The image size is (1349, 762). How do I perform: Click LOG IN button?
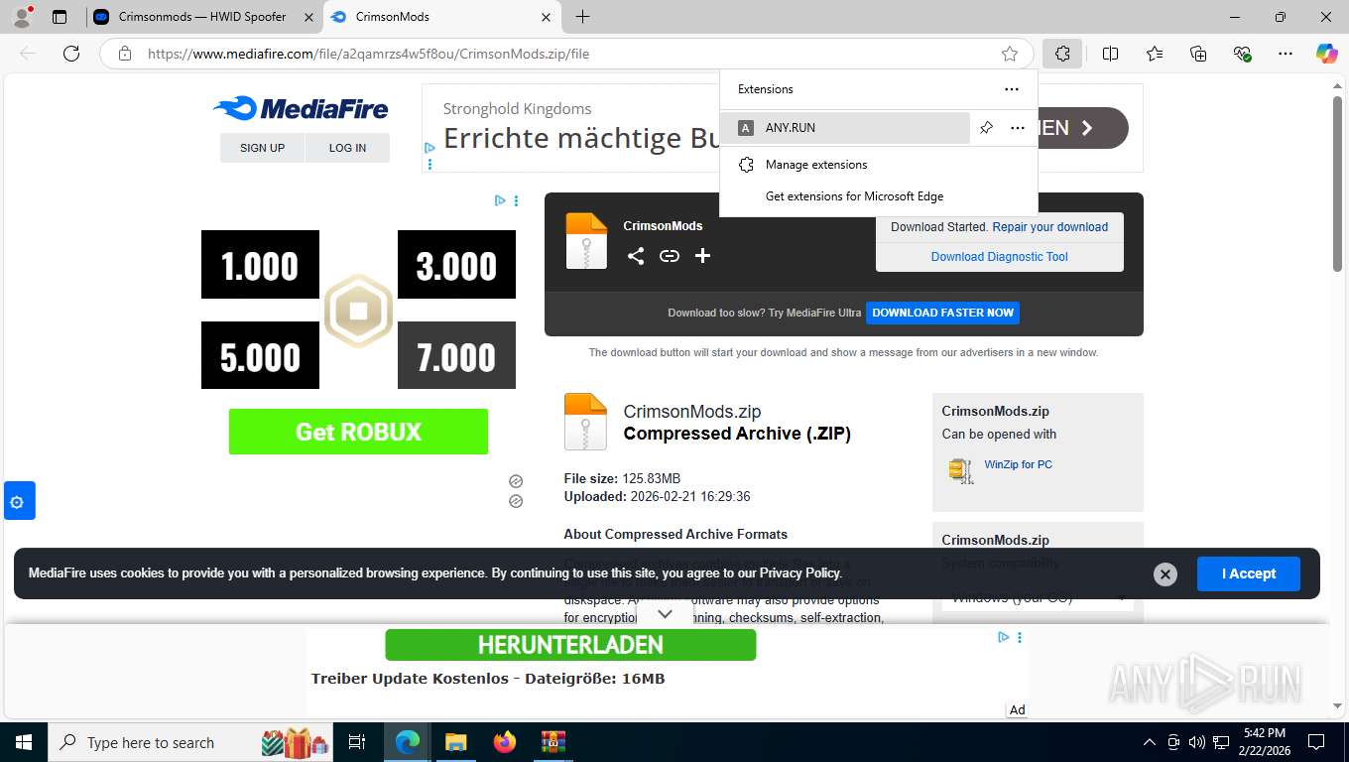point(347,148)
